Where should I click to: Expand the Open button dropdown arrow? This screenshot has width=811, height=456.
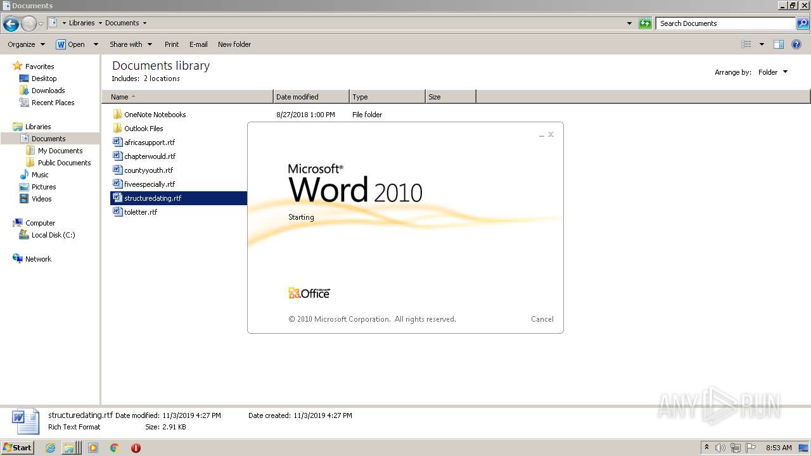96,44
